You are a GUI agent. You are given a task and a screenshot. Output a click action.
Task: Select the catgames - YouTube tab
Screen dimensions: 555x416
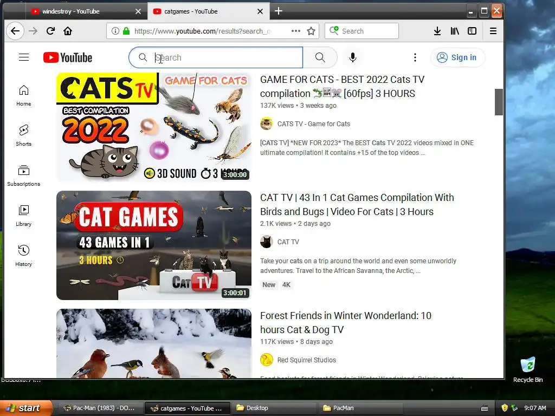coord(208,11)
